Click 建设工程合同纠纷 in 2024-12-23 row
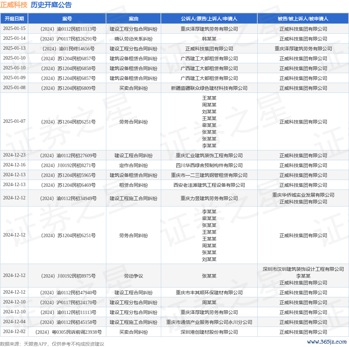Image resolution: width=349 pixels, height=347 pixels. tap(134, 155)
